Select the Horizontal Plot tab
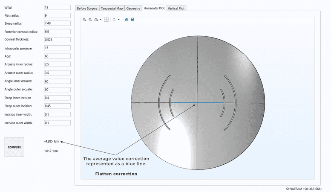The image size is (331, 192). [154, 8]
